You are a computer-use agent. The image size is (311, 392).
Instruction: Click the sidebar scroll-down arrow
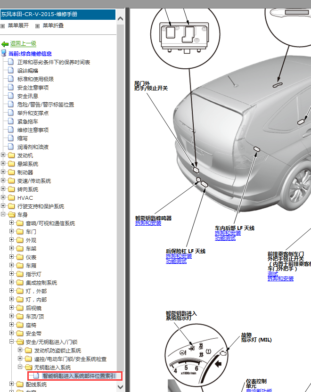[x=120, y=387]
